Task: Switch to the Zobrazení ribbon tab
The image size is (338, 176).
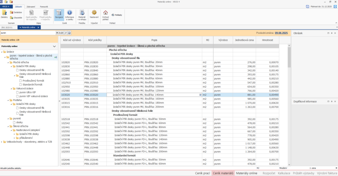Action: (31, 7)
